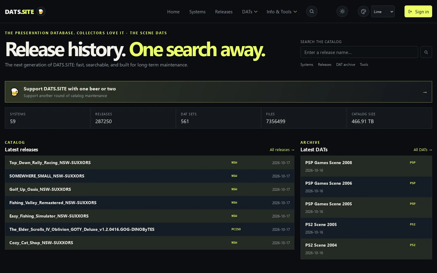Screen dimensions: 437x273
Task: Go to the Home menu item
Action: [x=173, y=12]
